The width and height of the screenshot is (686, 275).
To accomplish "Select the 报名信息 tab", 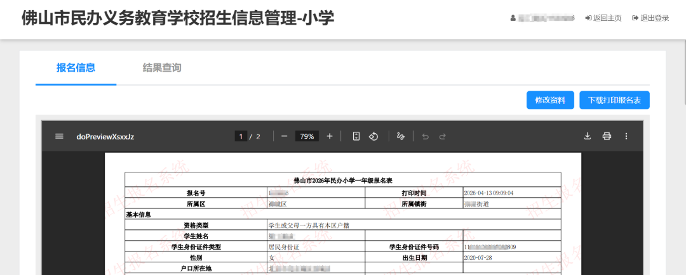I will pos(76,68).
